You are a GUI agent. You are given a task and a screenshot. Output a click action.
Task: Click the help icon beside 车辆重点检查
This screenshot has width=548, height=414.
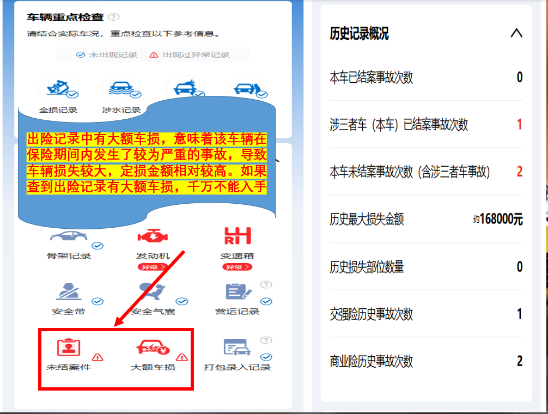[x=114, y=17]
